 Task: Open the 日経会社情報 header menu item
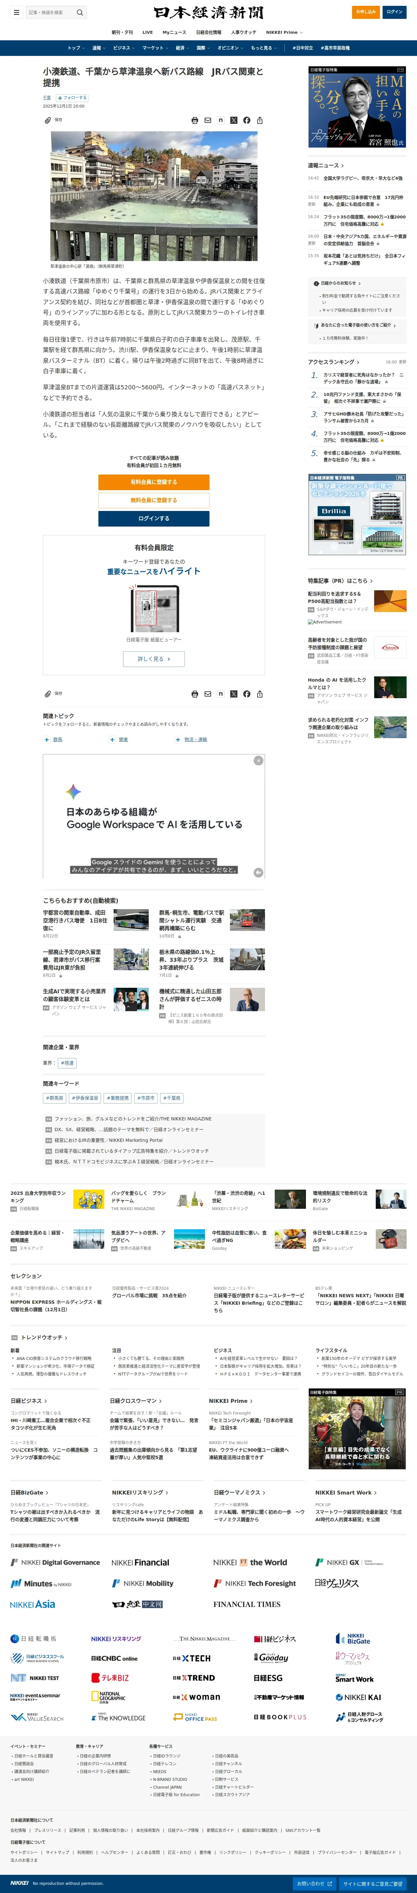(x=208, y=32)
